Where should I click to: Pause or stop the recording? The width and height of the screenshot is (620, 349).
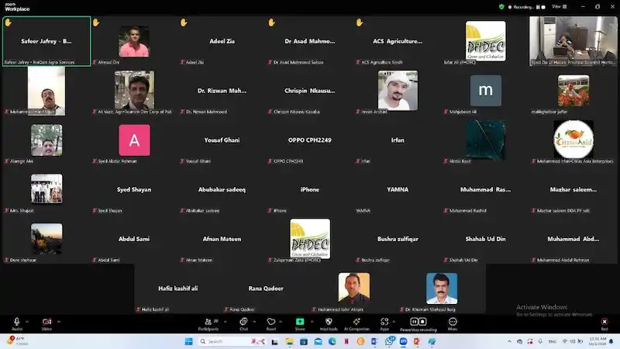pos(418,323)
